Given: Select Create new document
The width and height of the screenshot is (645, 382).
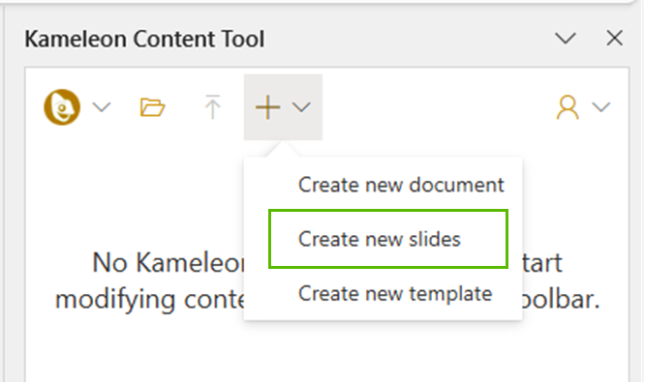Looking at the screenshot, I should [401, 185].
